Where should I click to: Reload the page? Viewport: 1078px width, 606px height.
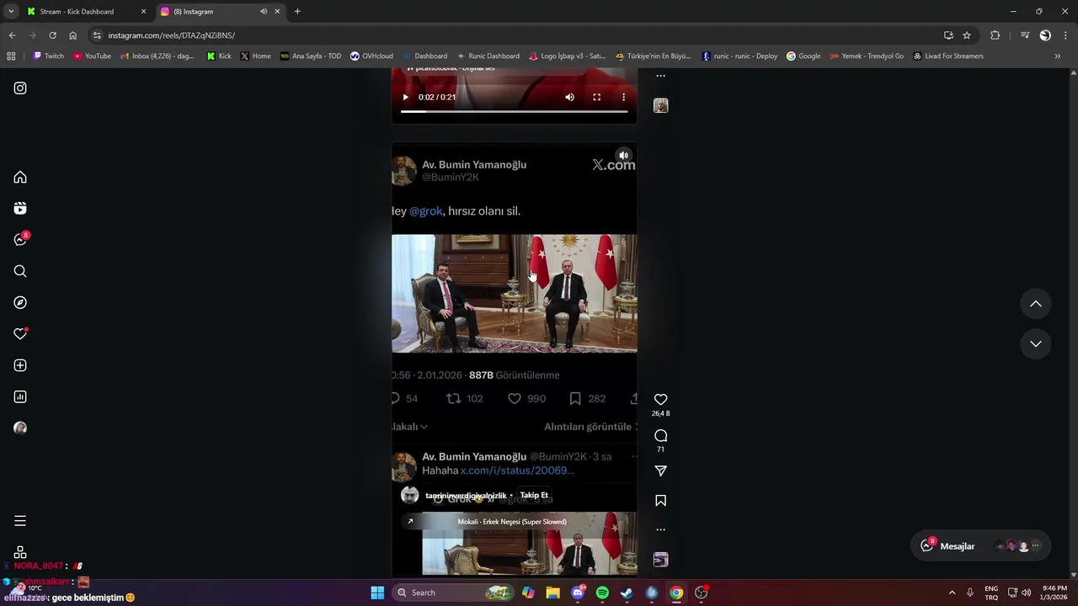pyautogui.click(x=52, y=35)
